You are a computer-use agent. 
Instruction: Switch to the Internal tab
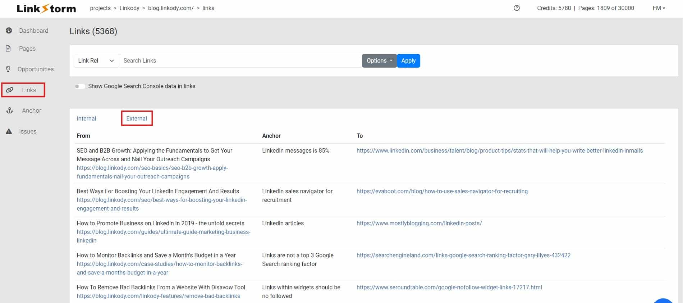coord(86,118)
